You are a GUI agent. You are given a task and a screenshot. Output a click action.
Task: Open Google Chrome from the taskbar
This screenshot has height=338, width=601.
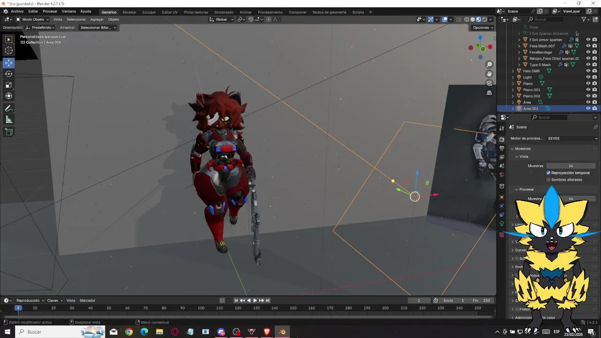tap(129, 332)
